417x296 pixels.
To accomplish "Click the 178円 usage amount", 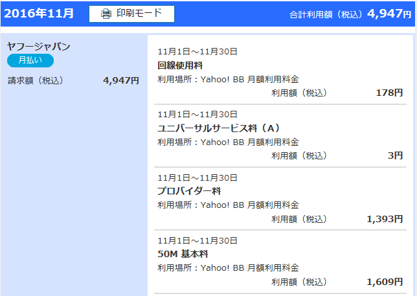I will coord(389,93).
